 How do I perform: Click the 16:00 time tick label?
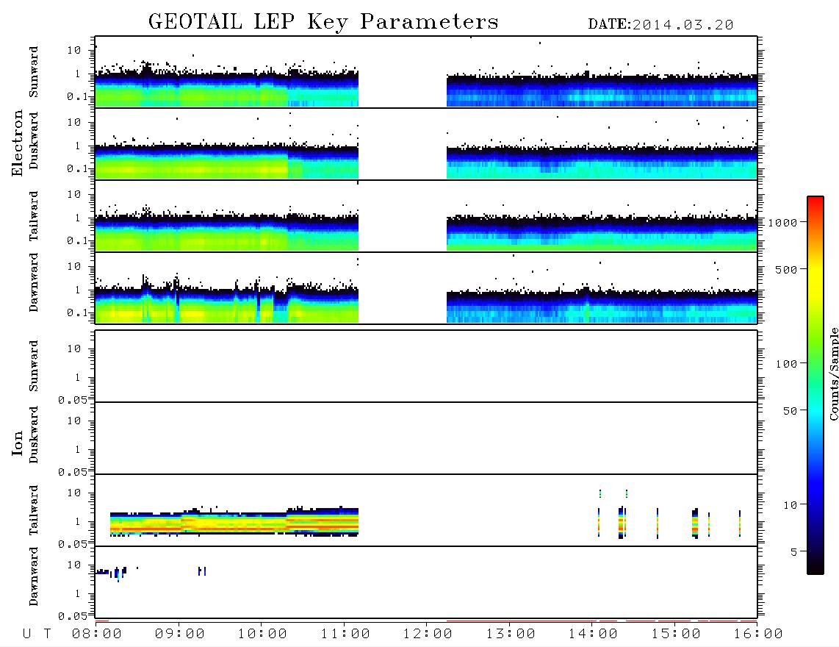[758, 635]
